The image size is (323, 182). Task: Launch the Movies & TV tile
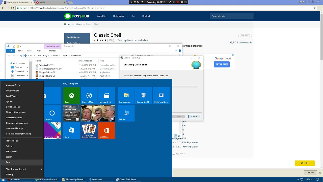point(106,95)
